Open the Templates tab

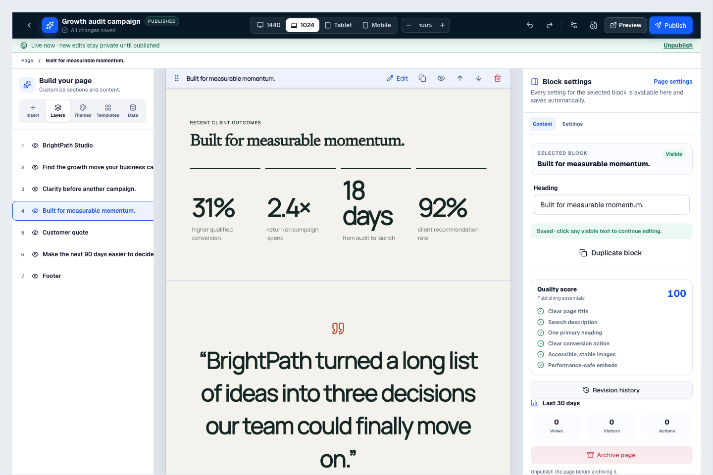click(108, 111)
